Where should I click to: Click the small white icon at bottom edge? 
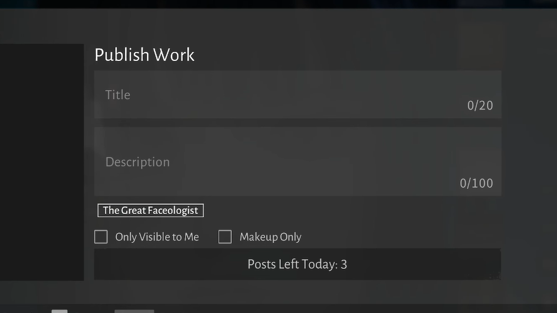coord(59,311)
